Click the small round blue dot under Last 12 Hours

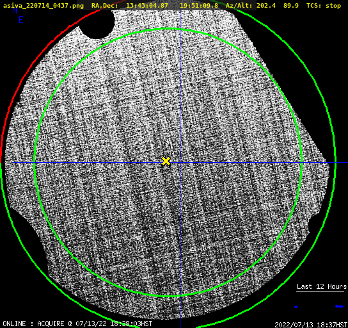coord(296,307)
